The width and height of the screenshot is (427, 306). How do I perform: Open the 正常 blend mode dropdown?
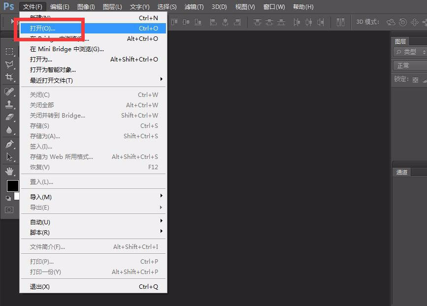[410, 65]
